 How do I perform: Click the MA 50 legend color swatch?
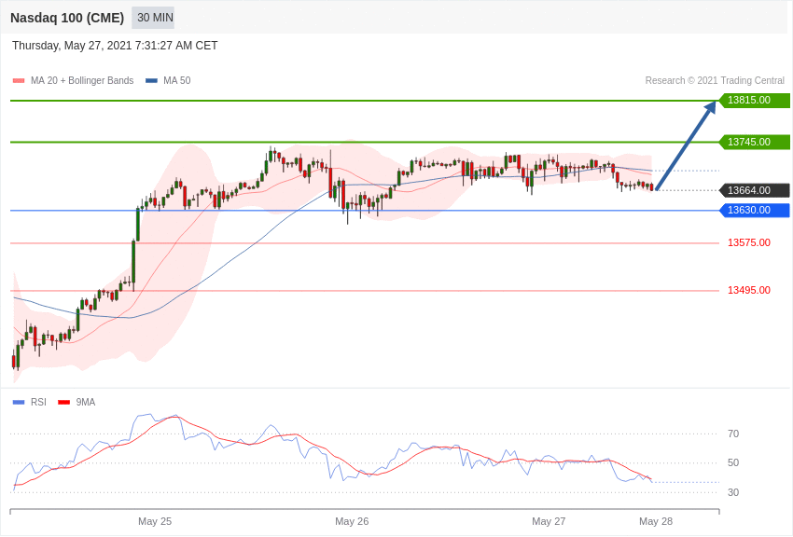click(151, 80)
